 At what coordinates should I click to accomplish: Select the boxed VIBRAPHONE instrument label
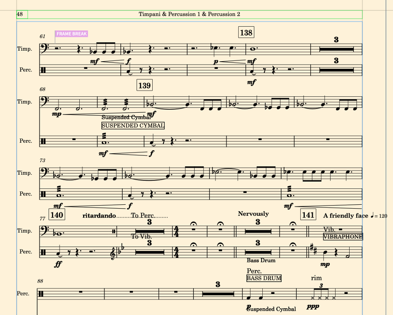[x=343, y=236]
